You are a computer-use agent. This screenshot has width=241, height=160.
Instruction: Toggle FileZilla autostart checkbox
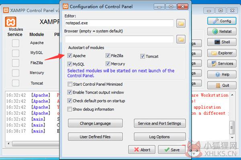click(108, 56)
